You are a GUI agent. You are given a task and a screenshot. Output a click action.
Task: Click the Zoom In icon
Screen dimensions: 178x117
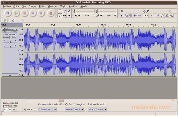158,15
